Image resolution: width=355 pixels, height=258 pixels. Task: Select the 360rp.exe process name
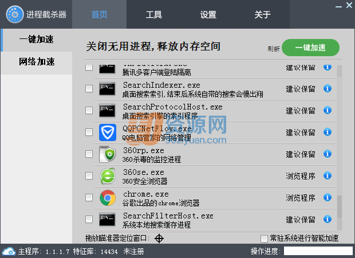point(144,150)
